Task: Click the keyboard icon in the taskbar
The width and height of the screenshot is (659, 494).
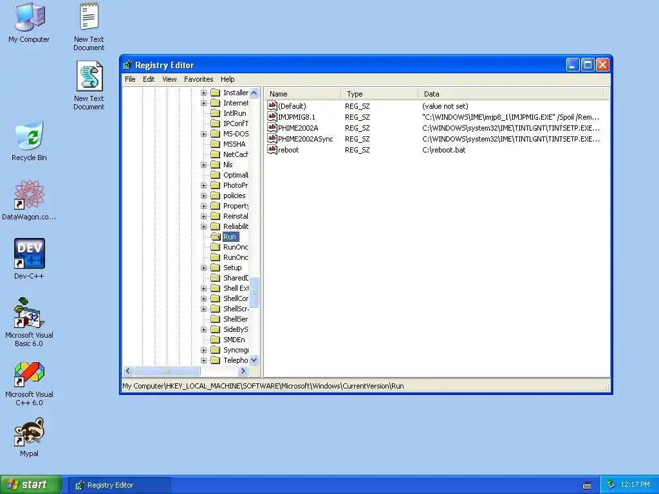Action: click(587, 486)
